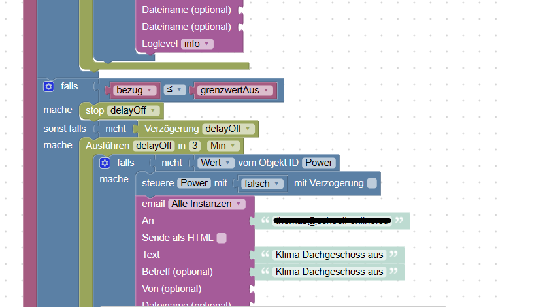Click the Power object ID in steuere block
Image resolution: width=545 pixels, height=307 pixels.
(x=194, y=183)
